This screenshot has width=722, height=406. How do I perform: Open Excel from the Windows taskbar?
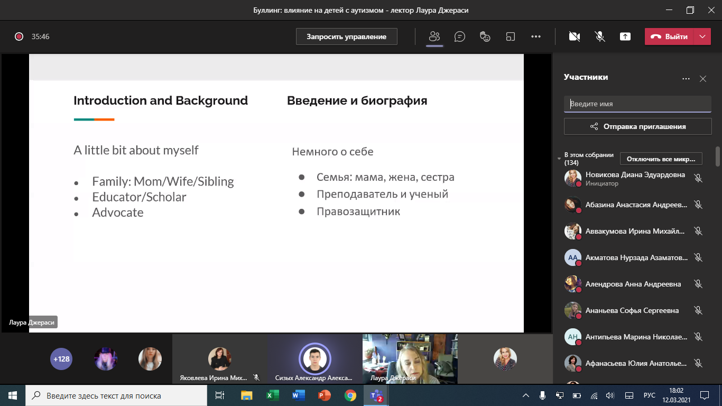[x=272, y=395]
